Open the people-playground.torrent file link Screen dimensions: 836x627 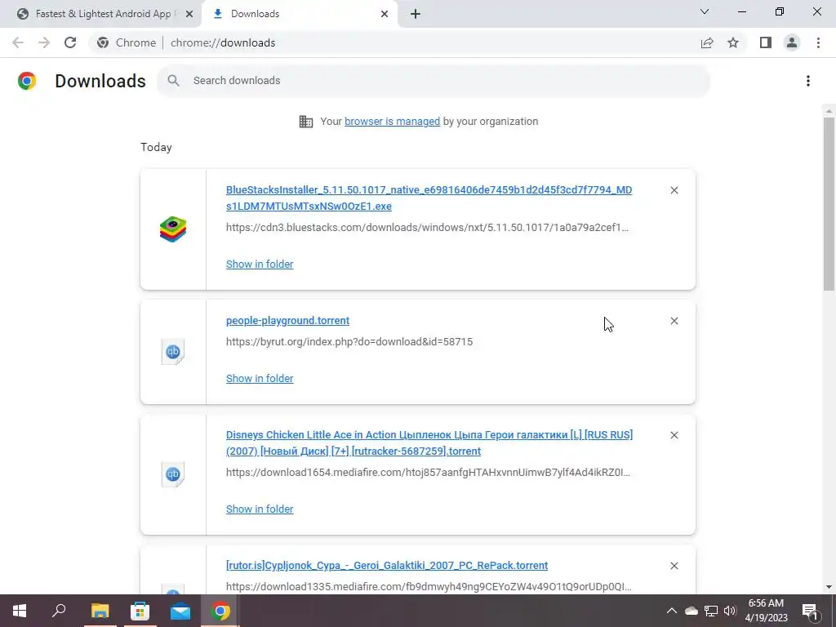[287, 320]
